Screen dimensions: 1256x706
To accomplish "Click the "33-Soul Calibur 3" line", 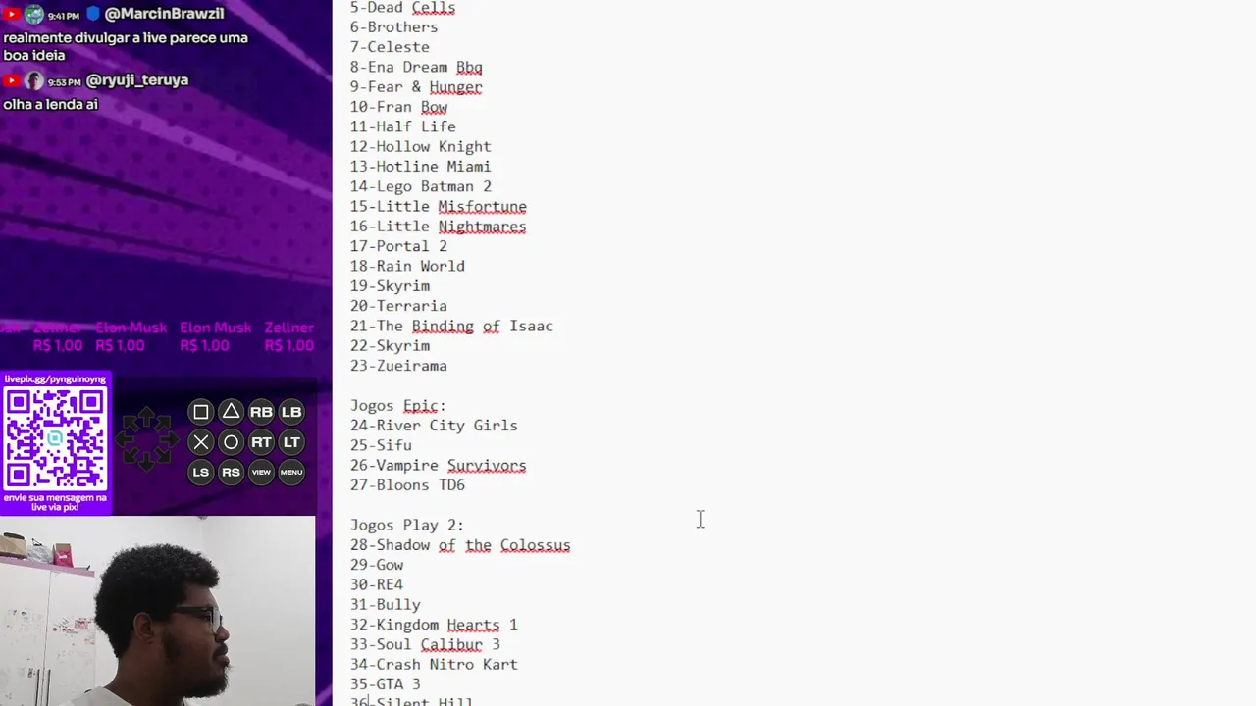I will pos(425,645).
